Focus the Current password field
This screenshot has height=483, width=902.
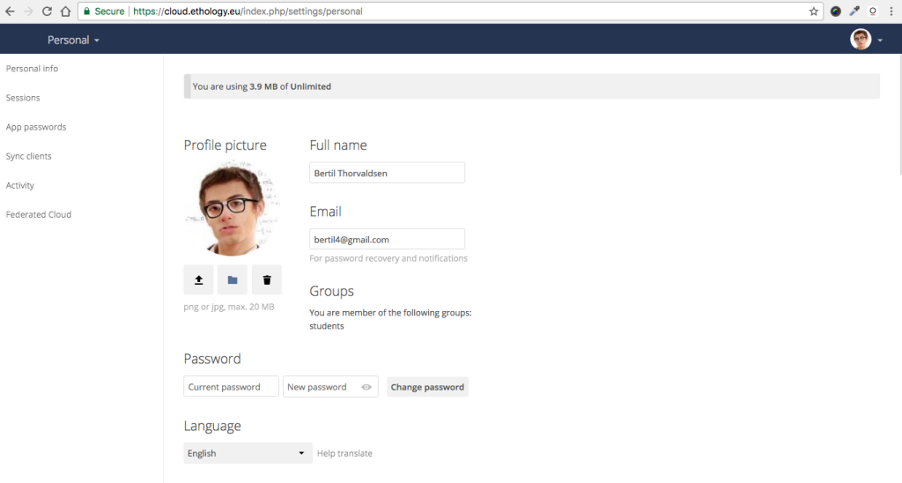[232, 387]
